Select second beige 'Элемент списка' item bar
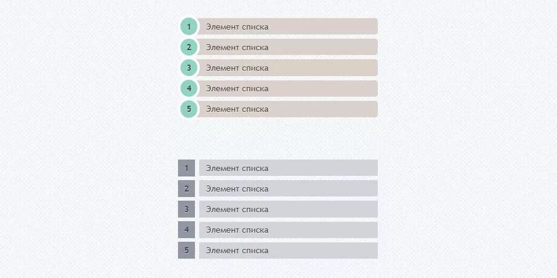The image size is (557, 278). pos(288,47)
